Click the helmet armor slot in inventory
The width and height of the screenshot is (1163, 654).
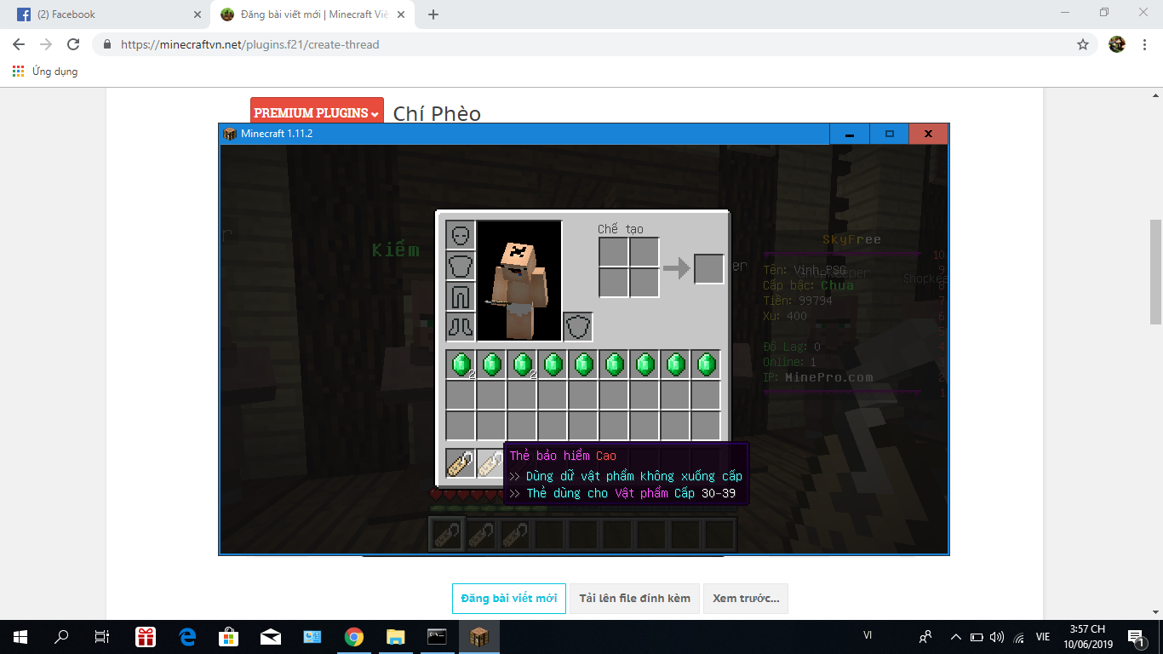(461, 235)
